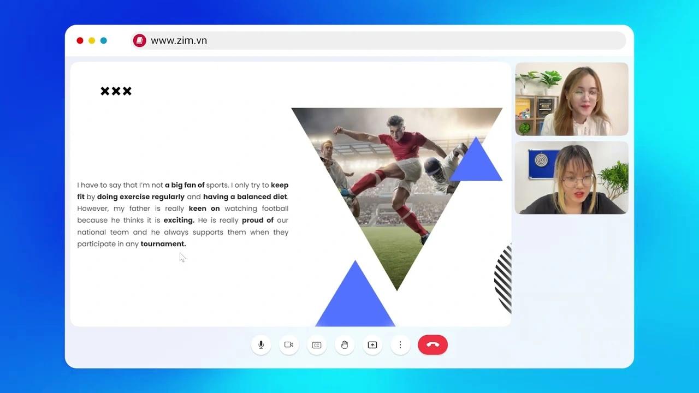Click the present screen icon
Viewport: 699px width, 393px height.
pos(372,344)
